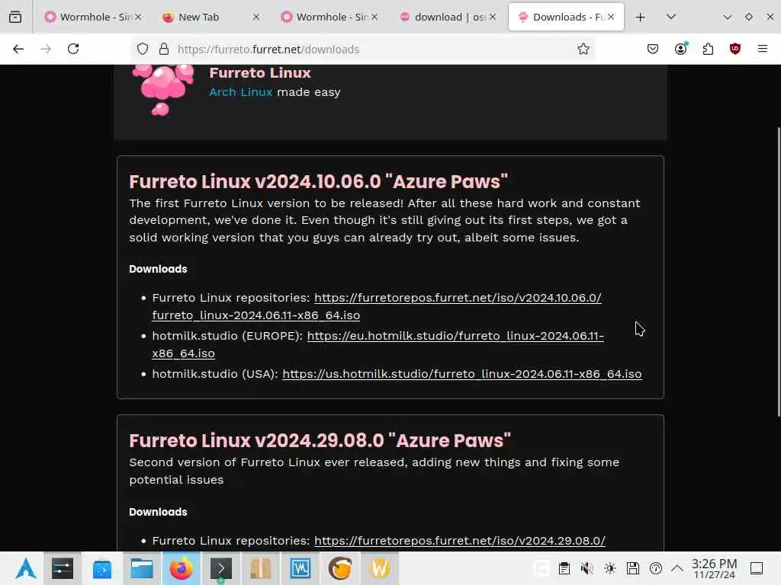Open uBlock Origin extension icon
Viewport: 781px width, 585px height.
click(x=735, y=49)
